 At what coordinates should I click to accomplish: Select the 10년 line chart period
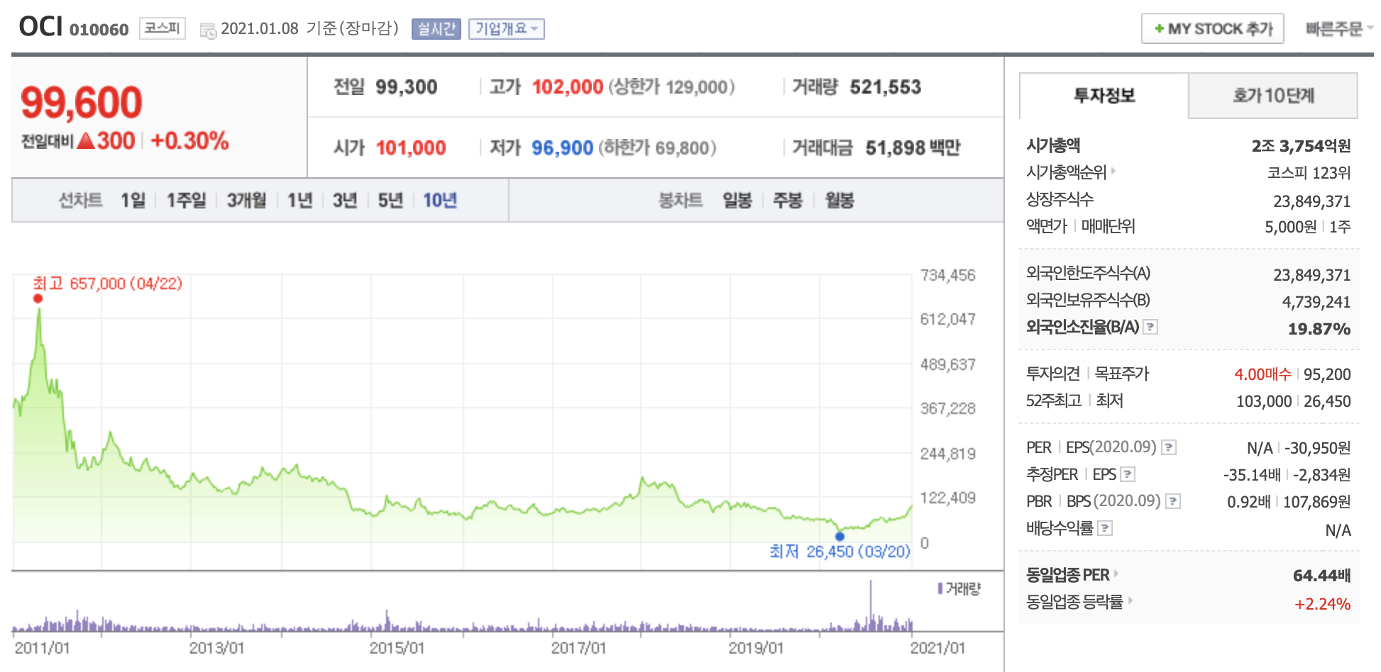pos(440,201)
